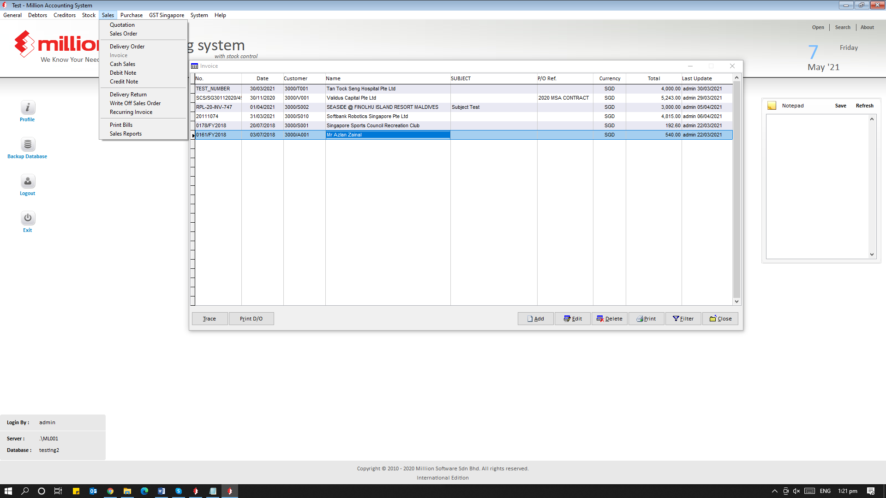Screen dimensions: 886x498
Task: Open Recurring Invoice menu entry
Action: coord(131,112)
